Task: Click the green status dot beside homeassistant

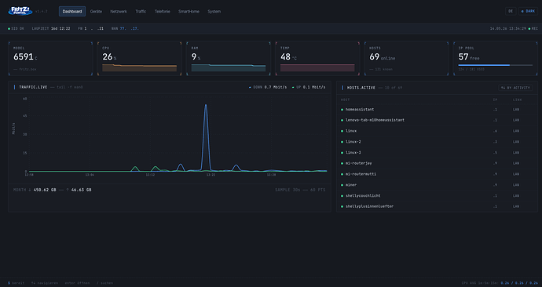Action: click(342, 110)
